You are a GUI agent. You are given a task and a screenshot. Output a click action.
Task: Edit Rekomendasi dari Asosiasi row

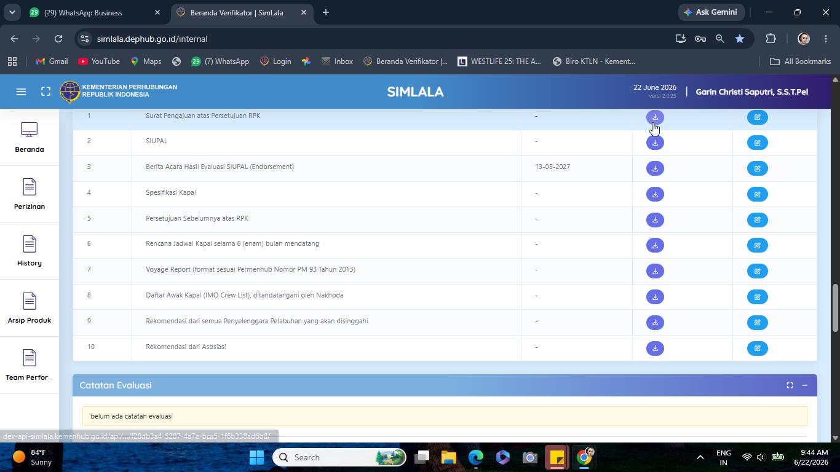[x=757, y=348]
